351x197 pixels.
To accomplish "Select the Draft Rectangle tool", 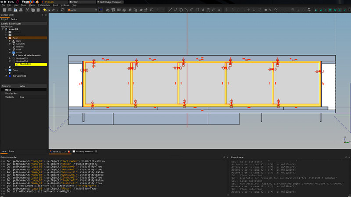I will [197, 10].
